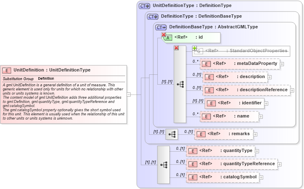Select the UnitDefinition : UnitDefinitionType heading
The image size is (304, 189).
point(52,70)
